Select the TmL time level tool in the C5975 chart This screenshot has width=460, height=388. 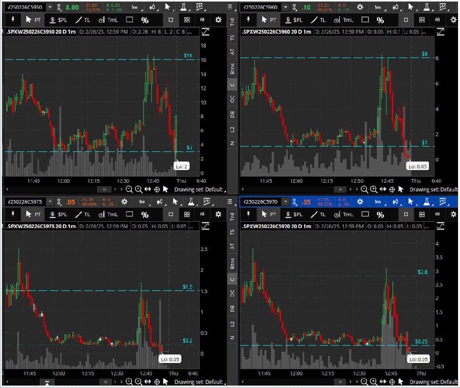click(x=108, y=214)
